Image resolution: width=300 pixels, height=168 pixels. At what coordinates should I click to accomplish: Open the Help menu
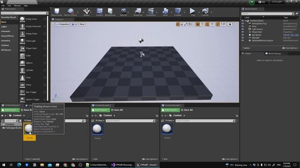click(x=26, y=6)
